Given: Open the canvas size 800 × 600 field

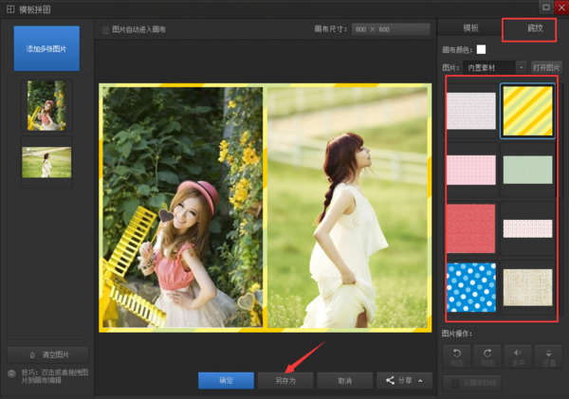Looking at the screenshot, I should click(x=391, y=29).
